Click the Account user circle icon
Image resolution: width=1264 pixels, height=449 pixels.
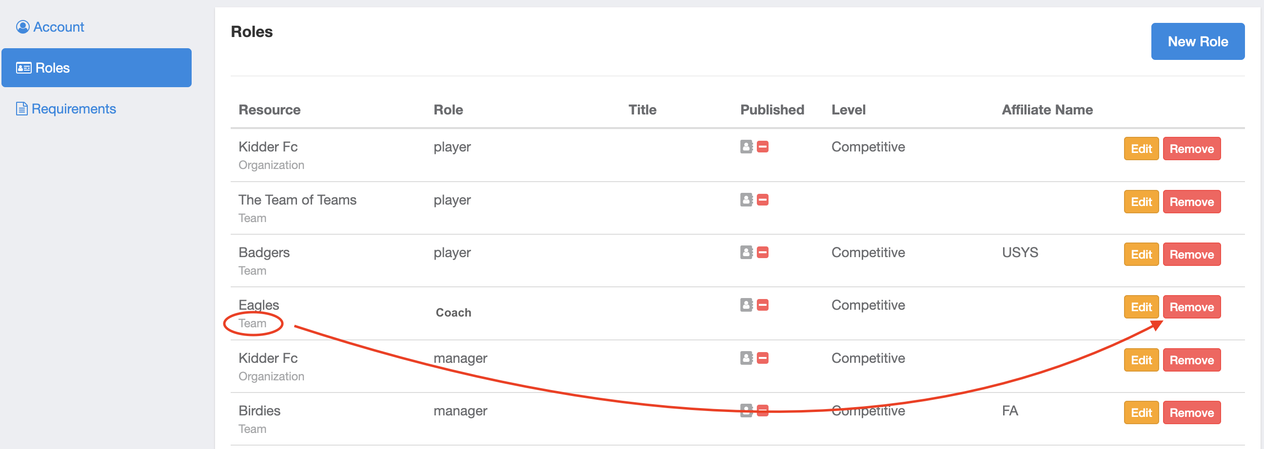22,27
